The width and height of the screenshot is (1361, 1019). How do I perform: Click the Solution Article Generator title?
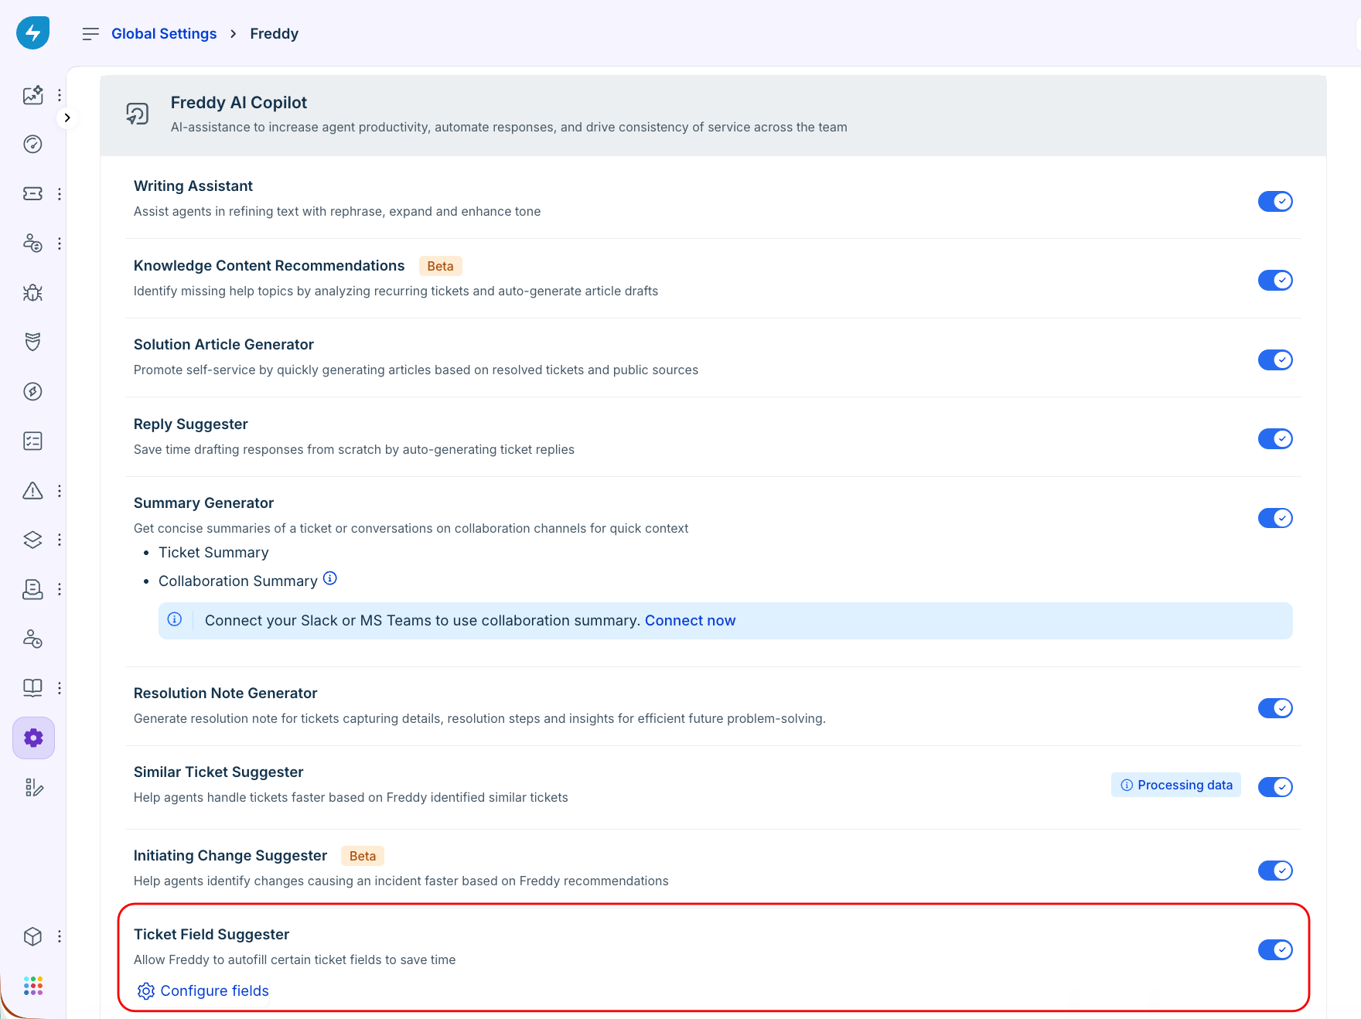(x=223, y=345)
